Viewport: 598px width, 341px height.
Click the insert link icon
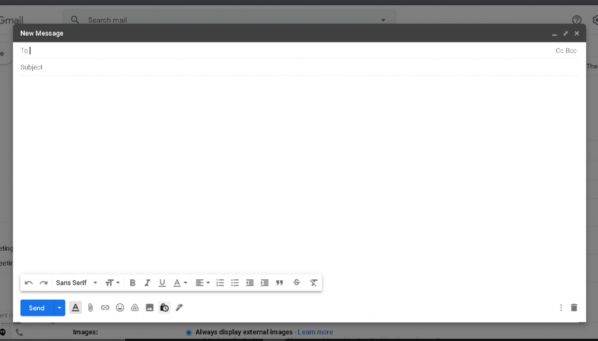pos(105,308)
